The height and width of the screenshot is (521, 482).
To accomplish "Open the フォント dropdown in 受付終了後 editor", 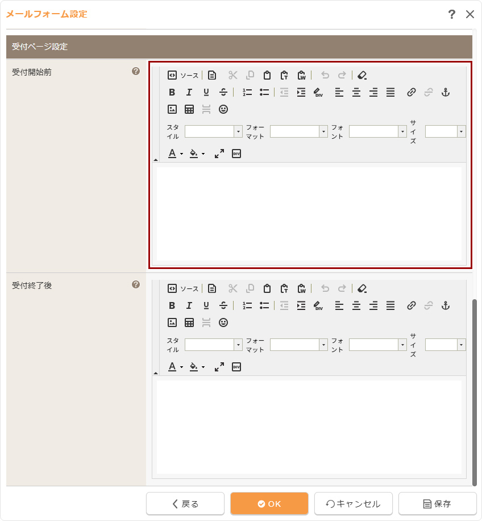I will click(x=377, y=345).
